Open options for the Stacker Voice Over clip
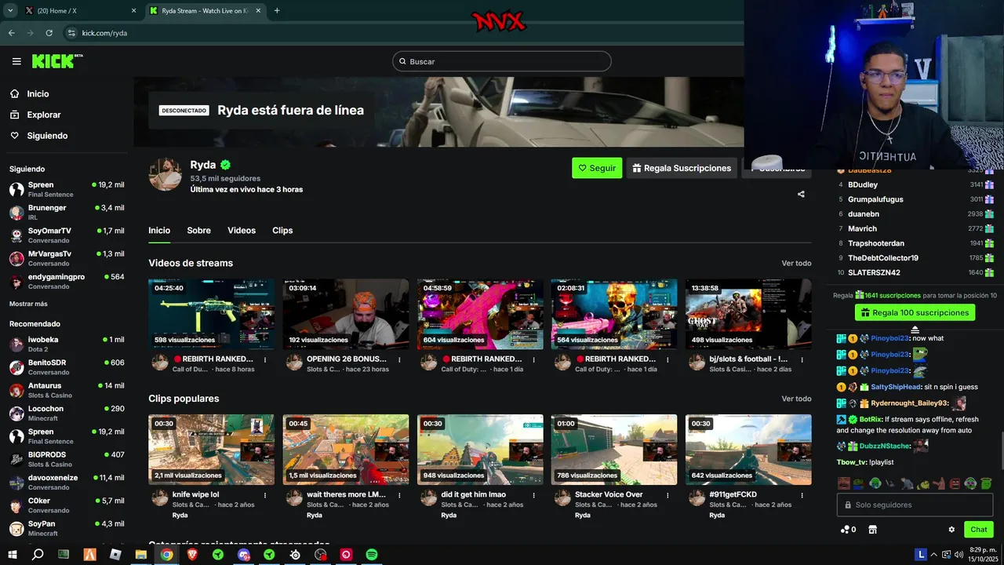Screen dimensions: 1004x565 668,495
